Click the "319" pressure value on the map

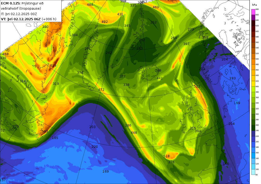pyautogui.click(x=56, y=84)
